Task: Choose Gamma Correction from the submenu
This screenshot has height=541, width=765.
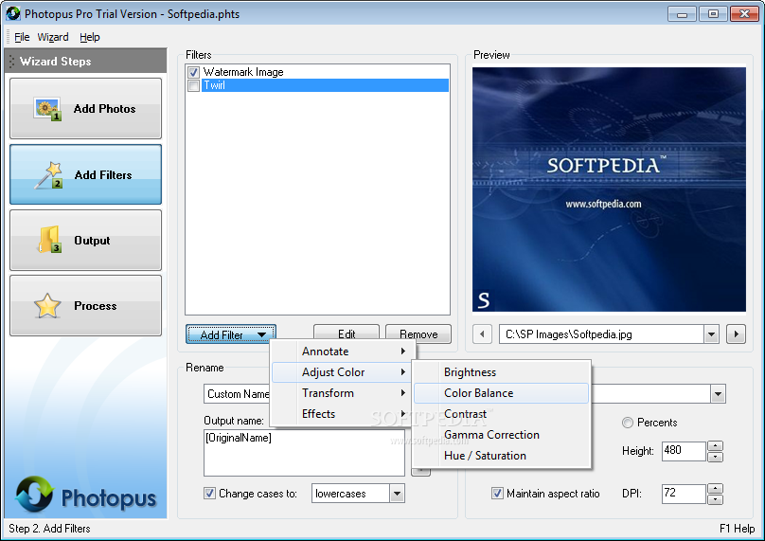Action: (x=501, y=435)
